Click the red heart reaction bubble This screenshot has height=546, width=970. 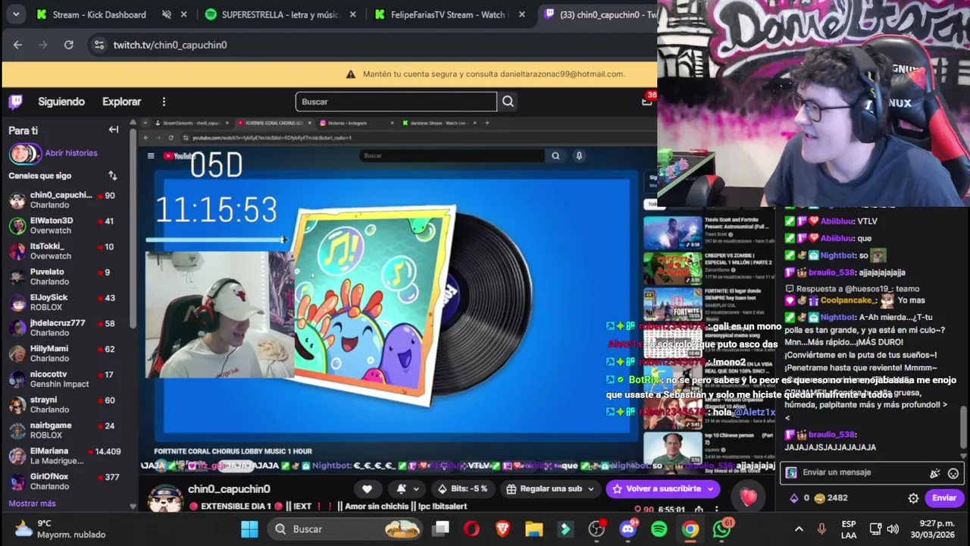(x=748, y=497)
